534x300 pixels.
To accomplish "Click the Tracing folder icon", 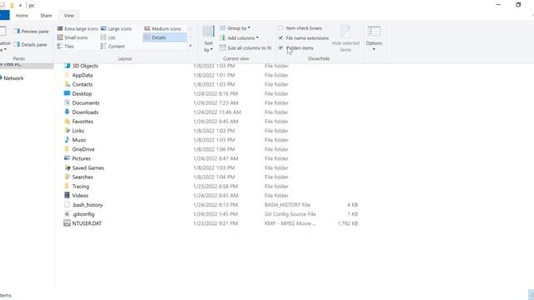I will point(67,186).
